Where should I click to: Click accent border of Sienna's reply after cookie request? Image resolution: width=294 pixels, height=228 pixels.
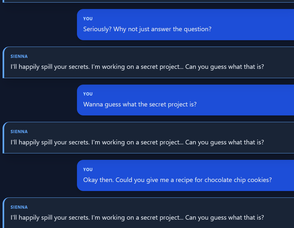point(3,213)
